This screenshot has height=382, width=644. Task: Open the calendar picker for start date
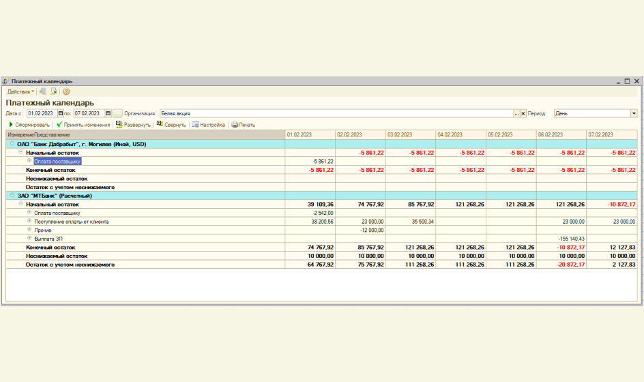[x=60, y=113]
